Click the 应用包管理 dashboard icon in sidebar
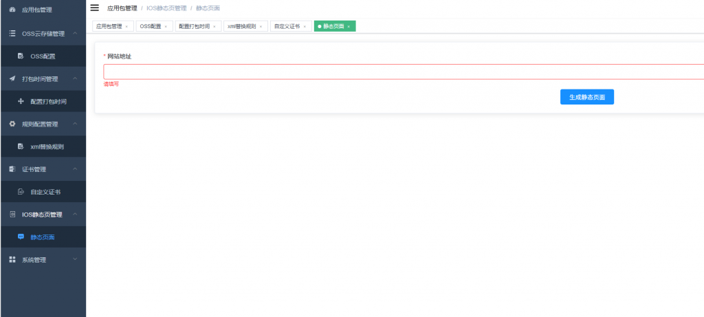 tap(12, 10)
